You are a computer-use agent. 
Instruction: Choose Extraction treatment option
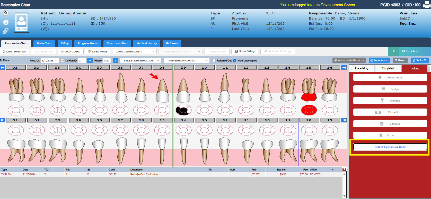point(390,112)
